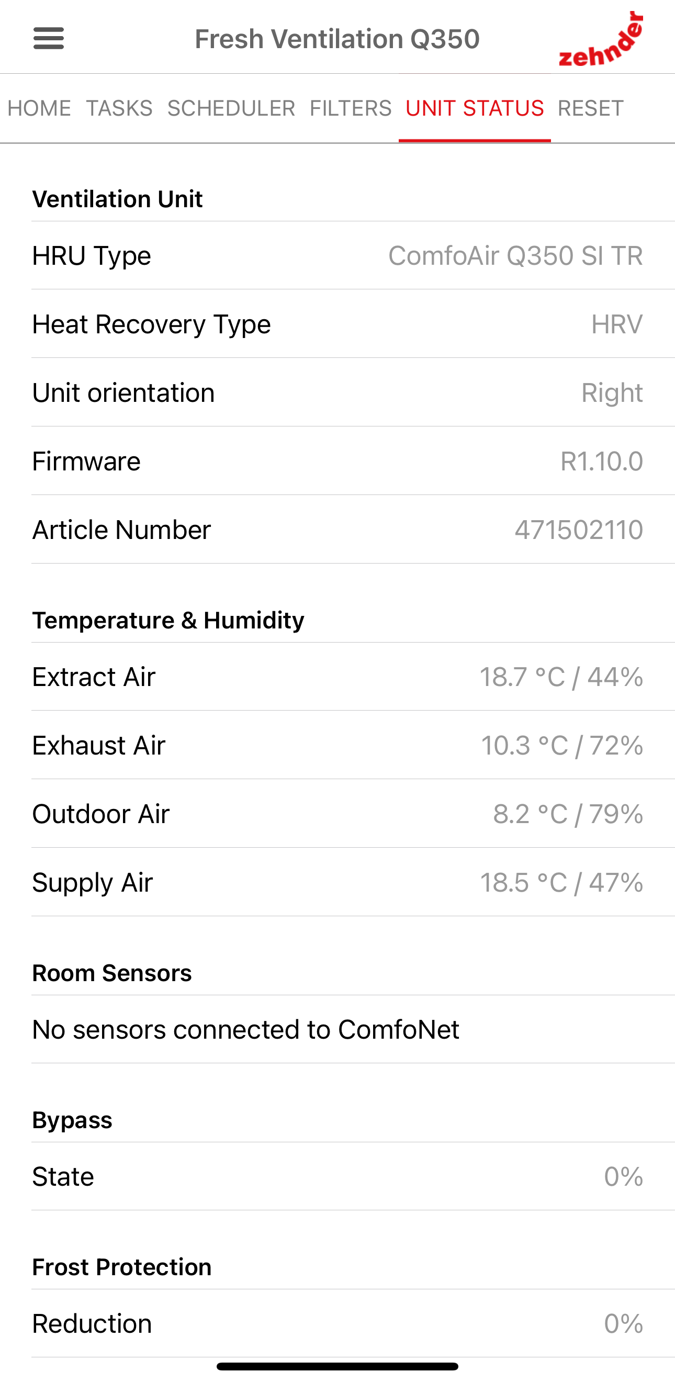
Task: Tap the HRU Type row
Action: coord(337,255)
